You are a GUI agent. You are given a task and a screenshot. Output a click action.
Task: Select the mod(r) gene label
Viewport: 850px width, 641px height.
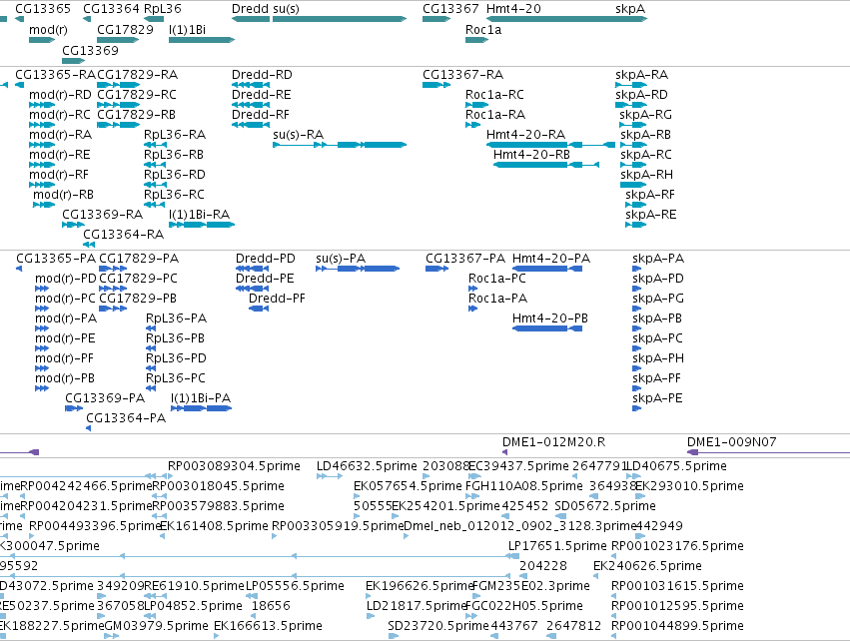48,30
